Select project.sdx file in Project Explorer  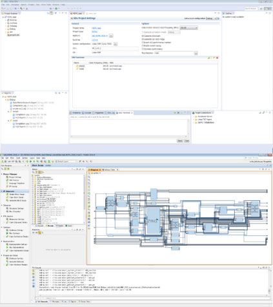click(x=14, y=35)
